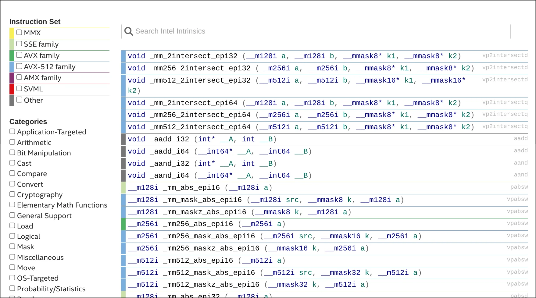Click the gray swatch beside _aadd_i64
Image resolution: width=536 pixels, height=298 pixels.
coord(123,151)
